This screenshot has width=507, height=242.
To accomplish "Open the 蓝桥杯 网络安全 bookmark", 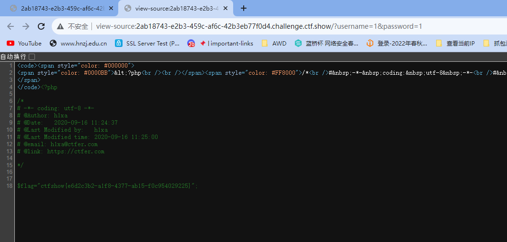I will click(x=327, y=43).
